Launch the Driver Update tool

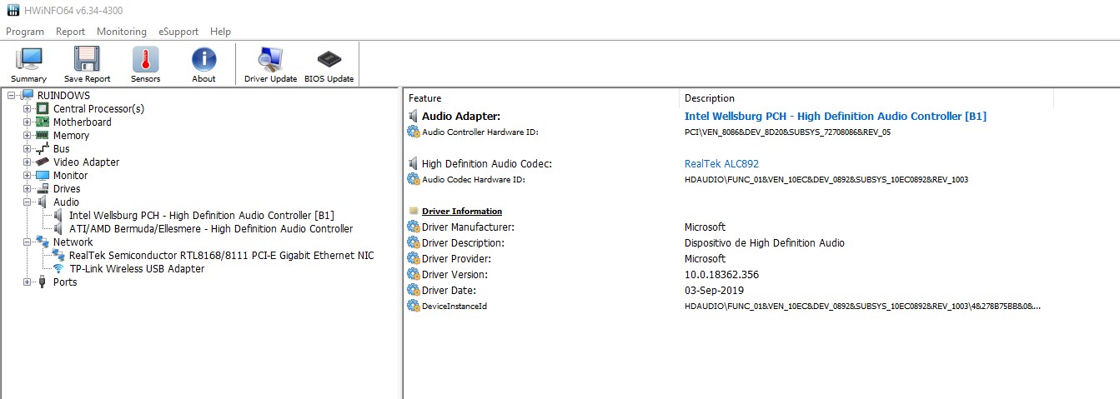[270, 63]
